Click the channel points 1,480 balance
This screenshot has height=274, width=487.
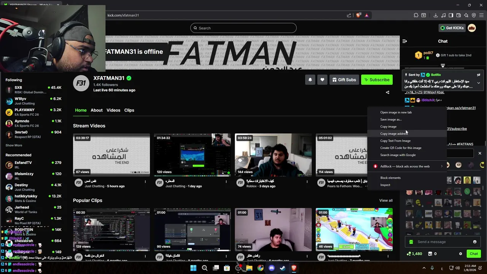(x=414, y=254)
